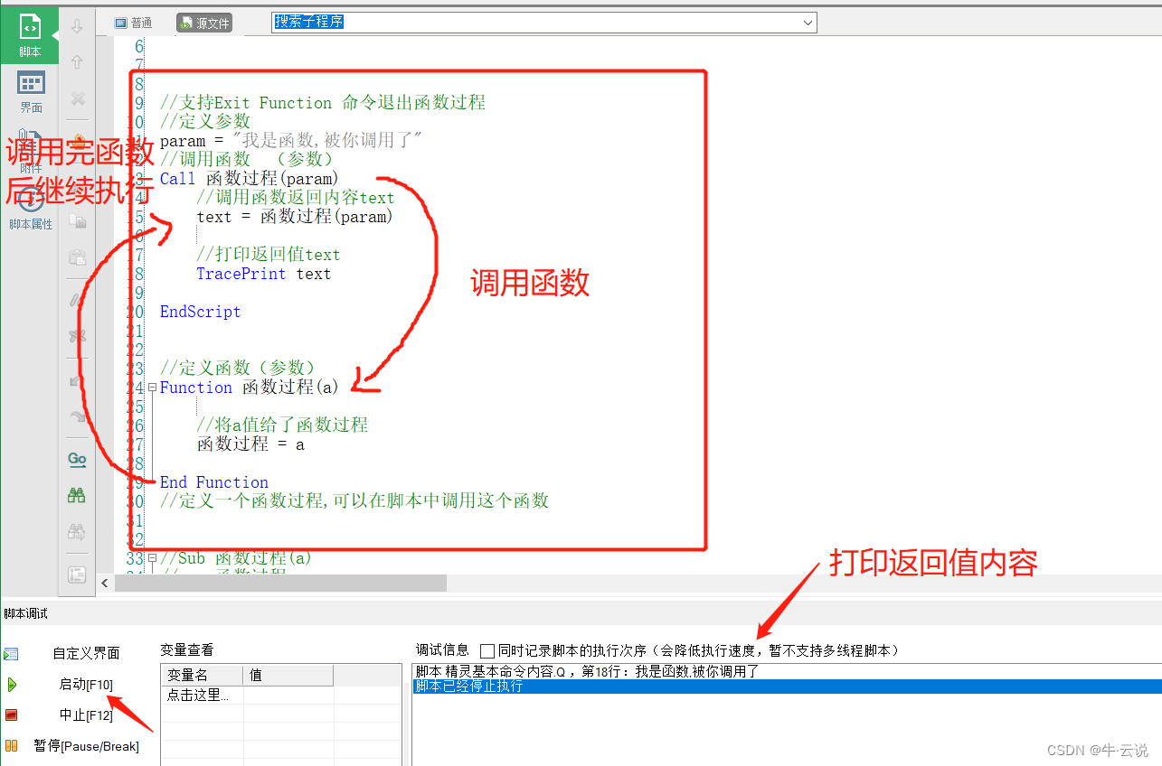This screenshot has width=1162, height=766.
Task: Click the copy icon in vertical toolbar
Action: 77,221
